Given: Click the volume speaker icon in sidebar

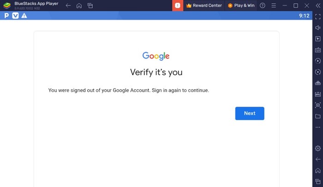Looking at the screenshot, I should (318, 28).
